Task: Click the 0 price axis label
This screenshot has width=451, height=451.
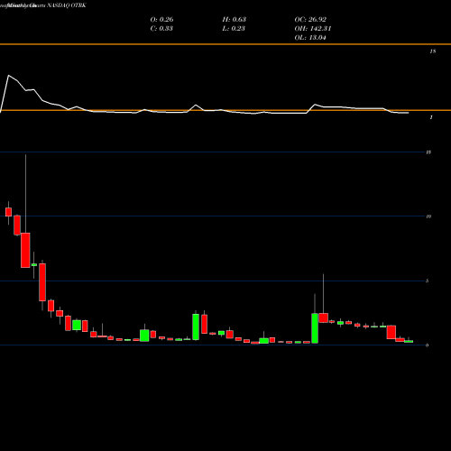Action: 427,345
